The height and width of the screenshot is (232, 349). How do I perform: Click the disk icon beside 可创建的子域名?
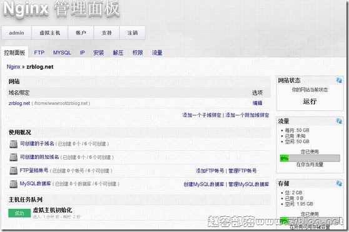click(13, 144)
